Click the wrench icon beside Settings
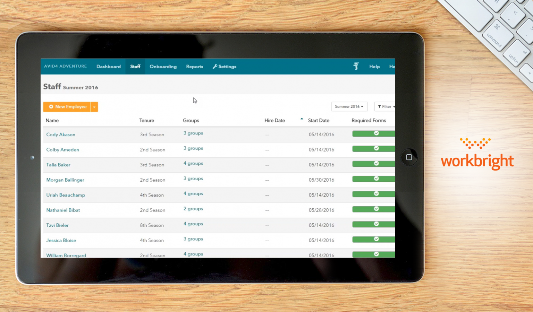Screen dimensions: 533x312 [214, 66]
